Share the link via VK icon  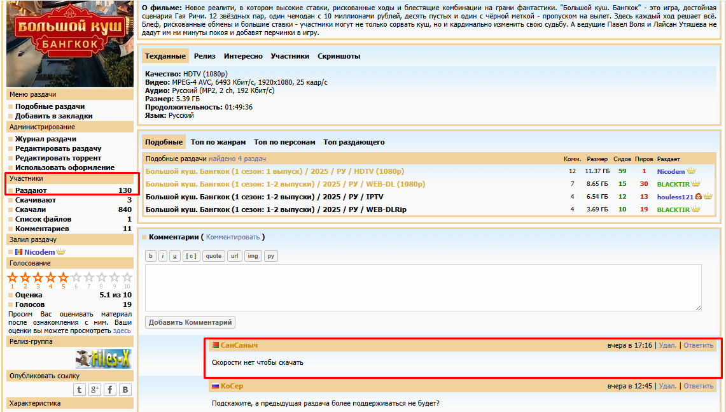click(125, 390)
